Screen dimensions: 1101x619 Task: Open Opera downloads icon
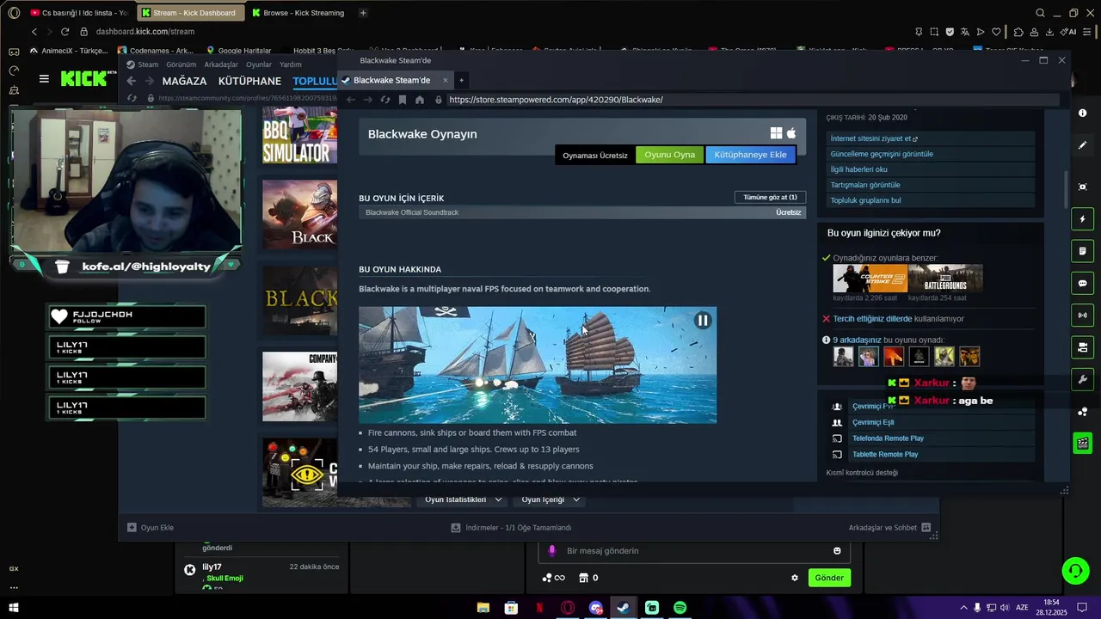[1050, 32]
